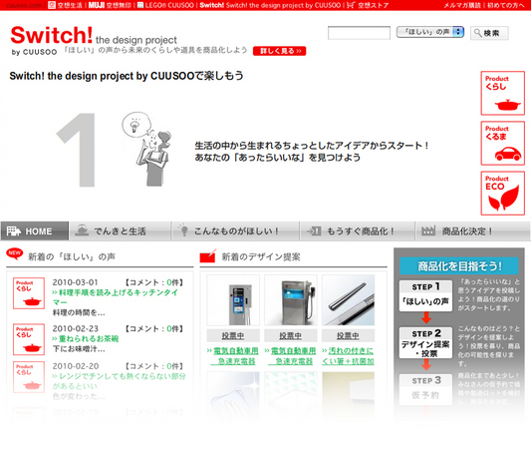Open the first charger design thumbnail

pos(233,300)
